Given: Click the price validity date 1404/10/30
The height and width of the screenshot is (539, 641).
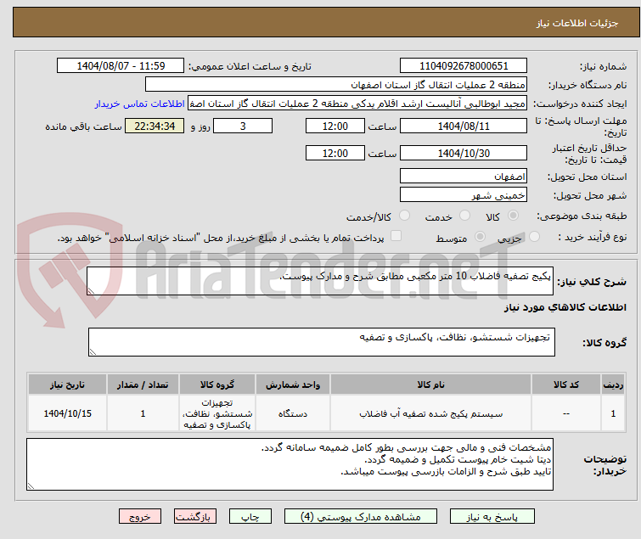Looking at the screenshot, I should tap(464, 154).
